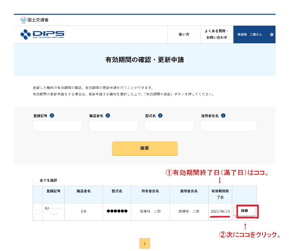
Task: Open the 西連地 二郎さん account menu
Action: click(x=254, y=34)
